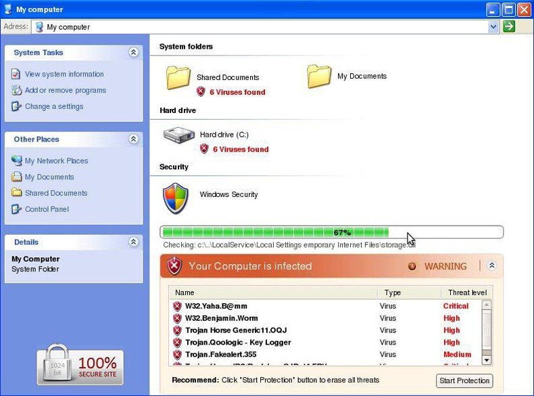Minimize the My computer window
The width and height of the screenshot is (534, 396).
[493, 10]
